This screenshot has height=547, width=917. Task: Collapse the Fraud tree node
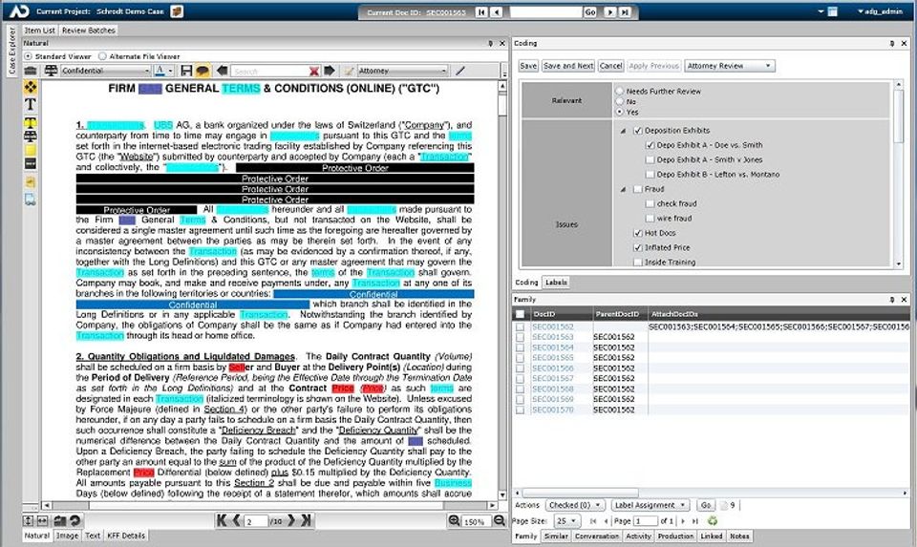(x=624, y=189)
